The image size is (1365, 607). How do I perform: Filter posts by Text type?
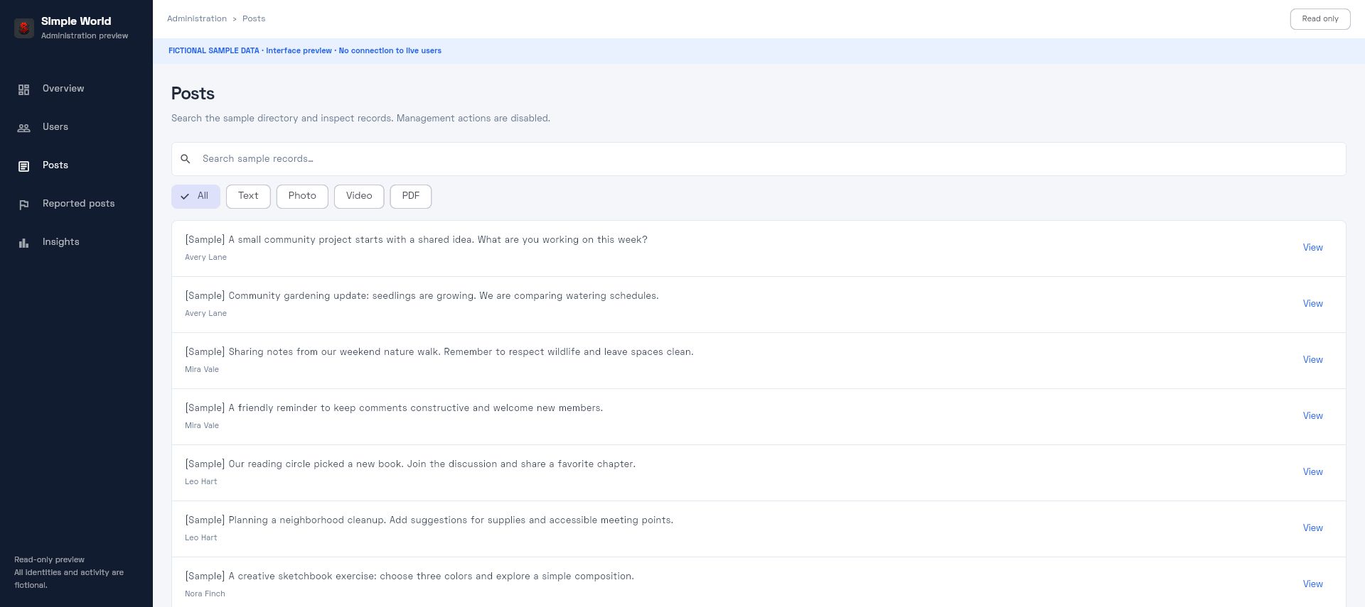(248, 197)
